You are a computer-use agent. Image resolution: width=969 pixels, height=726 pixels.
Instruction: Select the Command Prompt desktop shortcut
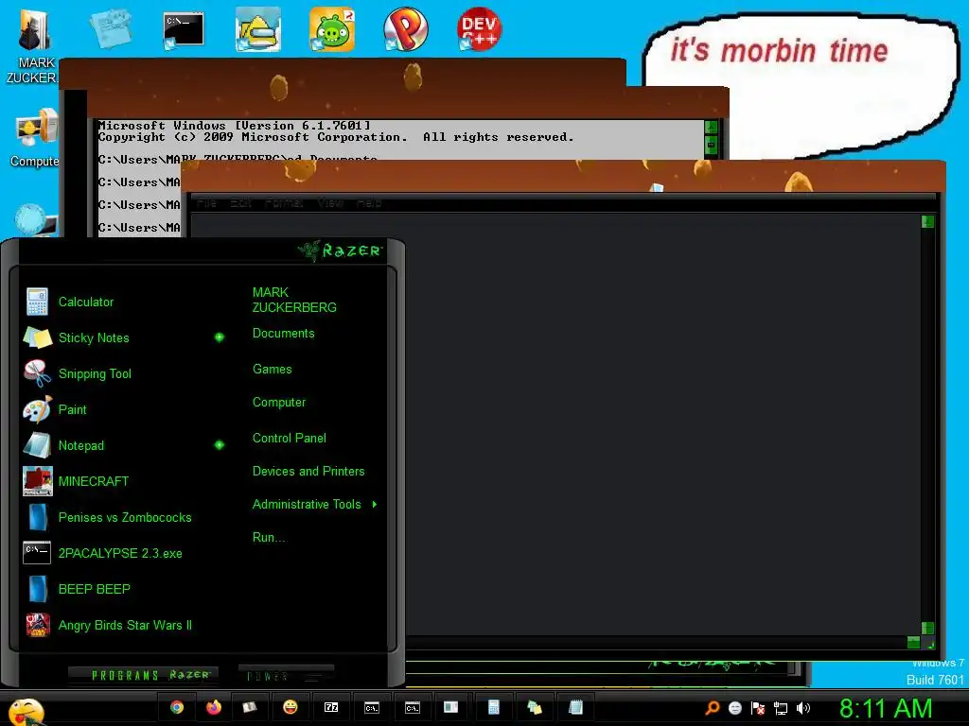tap(183, 30)
